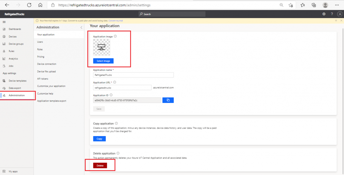Click the Select image button
Screen dimensions: 344x175
pyautogui.click(x=103, y=61)
